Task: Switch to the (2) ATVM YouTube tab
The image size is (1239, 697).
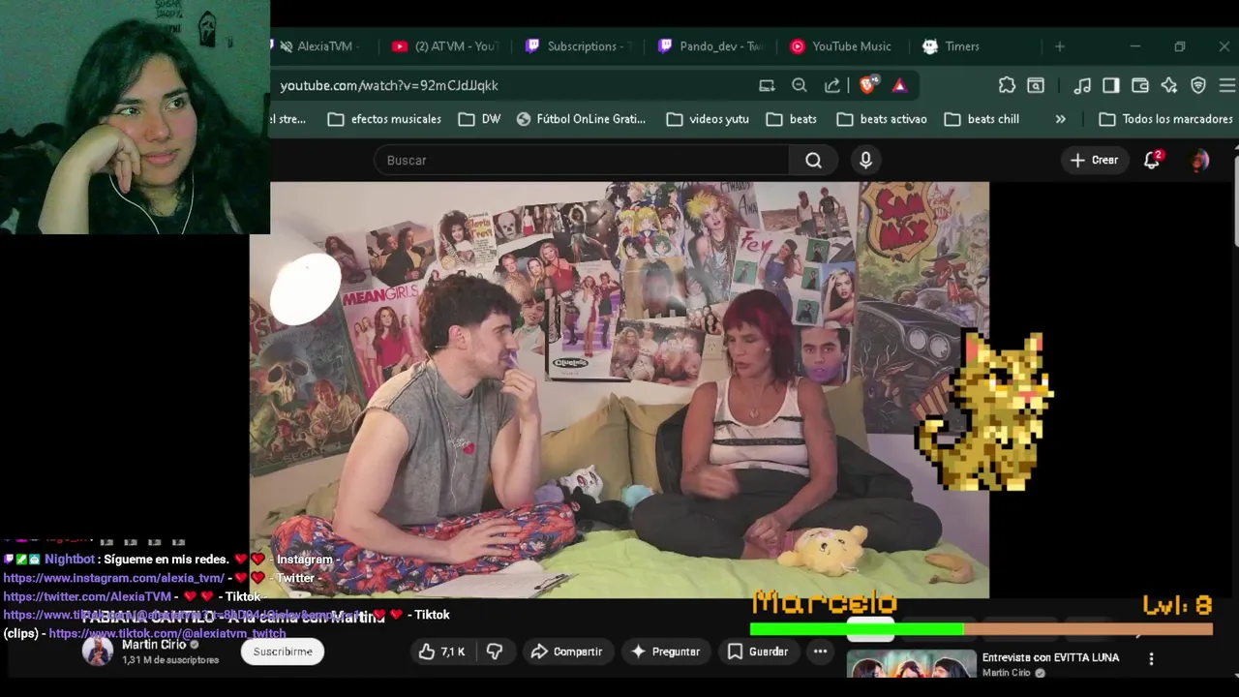Action: 446,46
